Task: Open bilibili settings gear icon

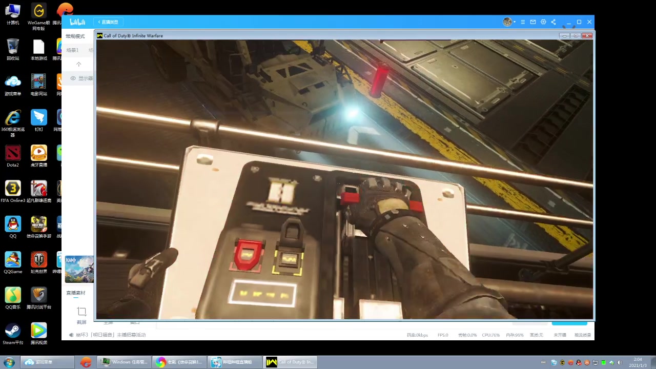Action: point(543,22)
